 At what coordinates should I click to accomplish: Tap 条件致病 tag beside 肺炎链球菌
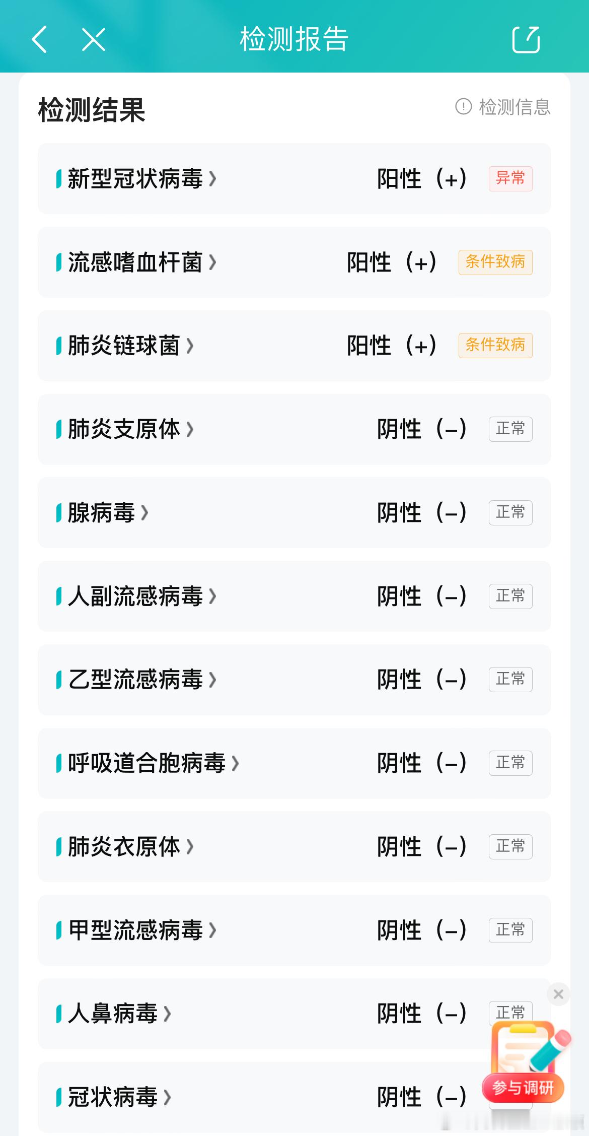[x=495, y=346]
